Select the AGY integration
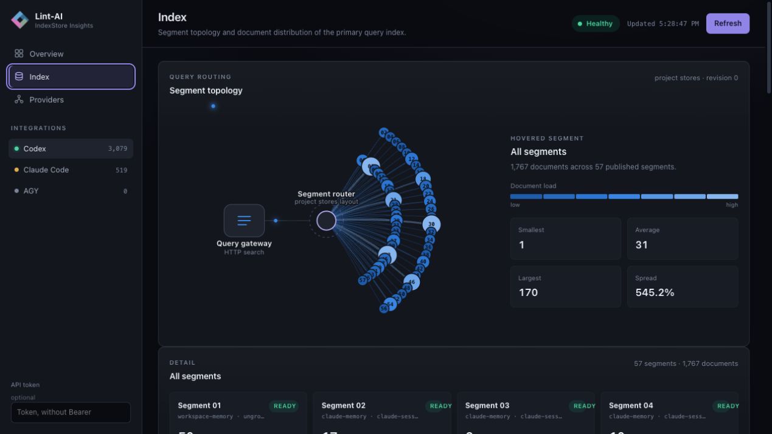The height and width of the screenshot is (434, 772). [71, 191]
